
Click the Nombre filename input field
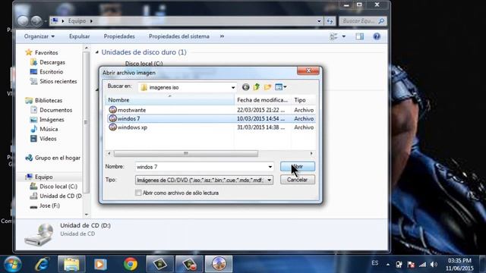(200, 167)
